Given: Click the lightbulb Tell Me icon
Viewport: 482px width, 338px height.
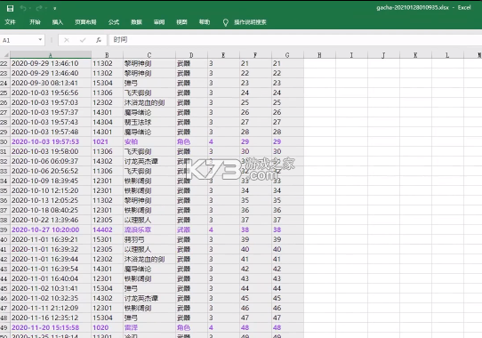Looking at the screenshot, I should pyautogui.click(x=226, y=22).
